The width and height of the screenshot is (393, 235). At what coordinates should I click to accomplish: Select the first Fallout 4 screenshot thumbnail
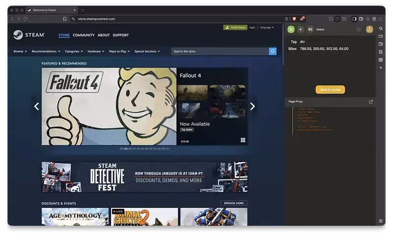(x=193, y=92)
